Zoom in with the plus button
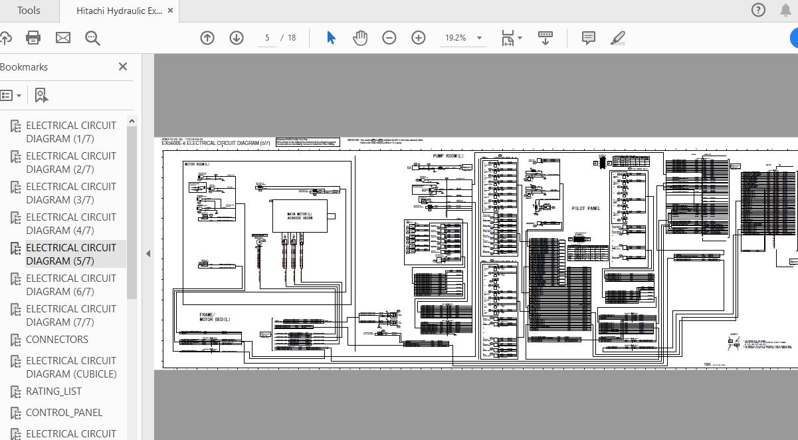This screenshot has height=440, width=798. tap(419, 38)
